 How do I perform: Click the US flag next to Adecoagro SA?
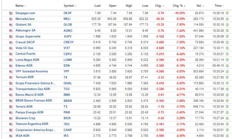tap(11, 30)
